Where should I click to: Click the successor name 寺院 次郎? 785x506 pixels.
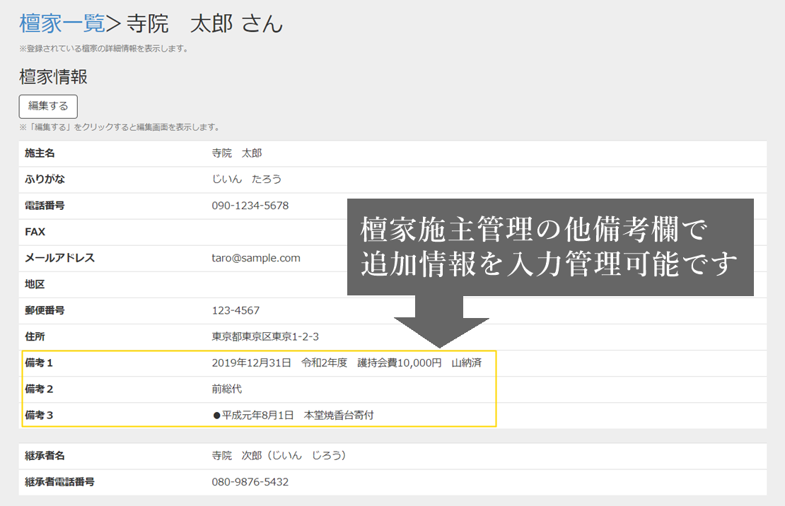point(279,456)
